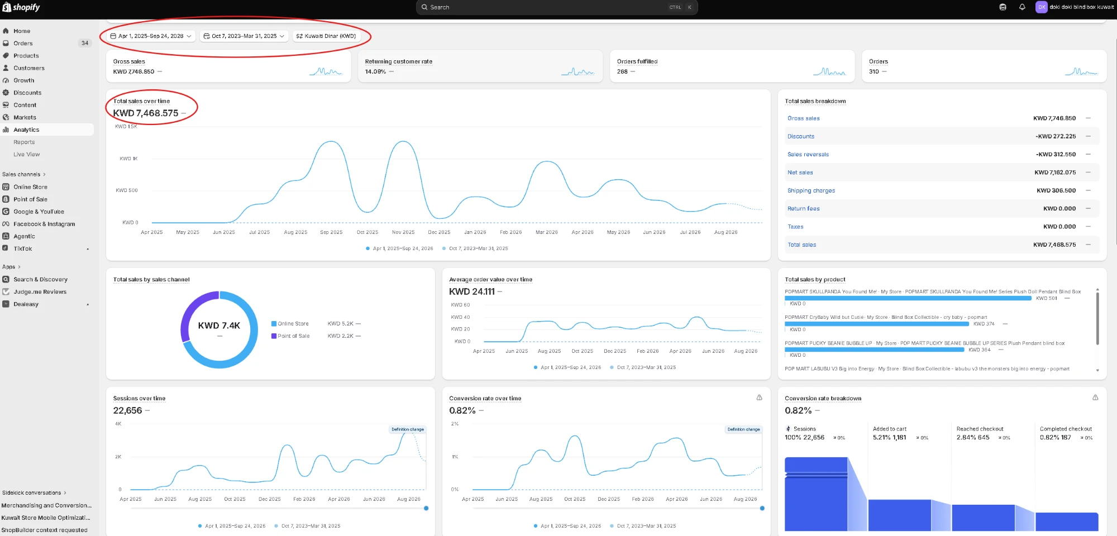Expand the Apps section chevron

[x=19, y=267]
